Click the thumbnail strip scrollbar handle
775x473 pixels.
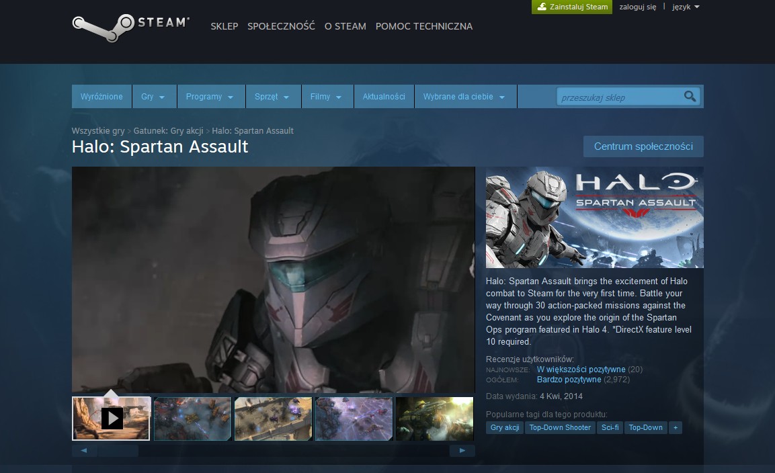tap(118, 450)
